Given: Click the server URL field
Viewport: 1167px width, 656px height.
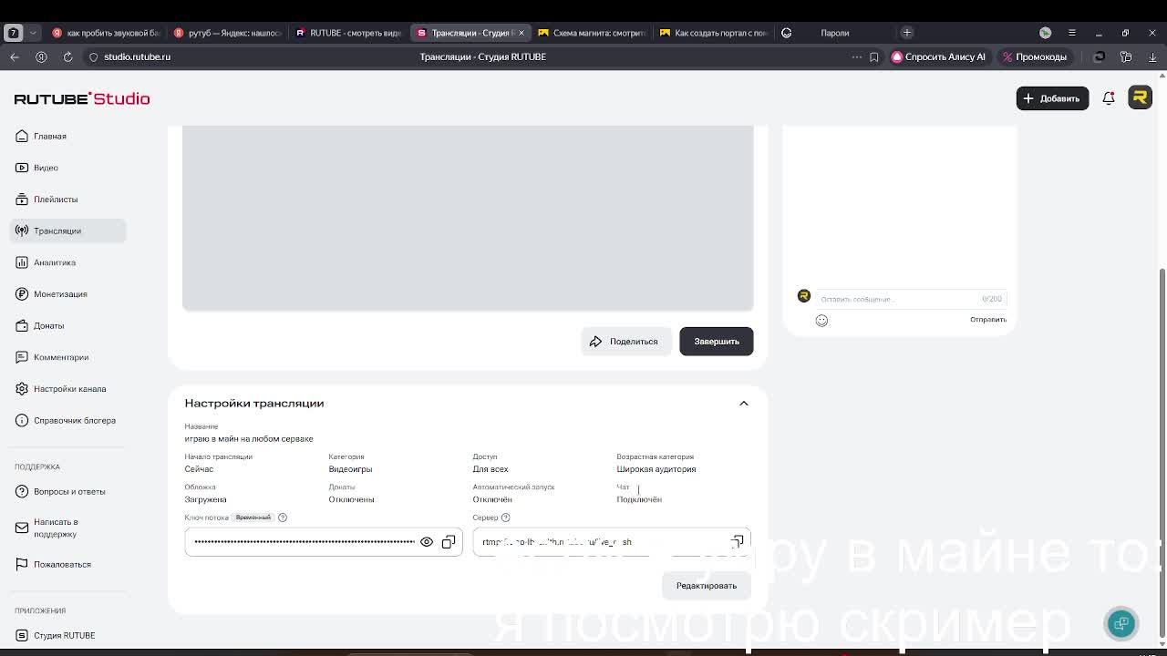Looking at the screenshot, I should point(612,542).
